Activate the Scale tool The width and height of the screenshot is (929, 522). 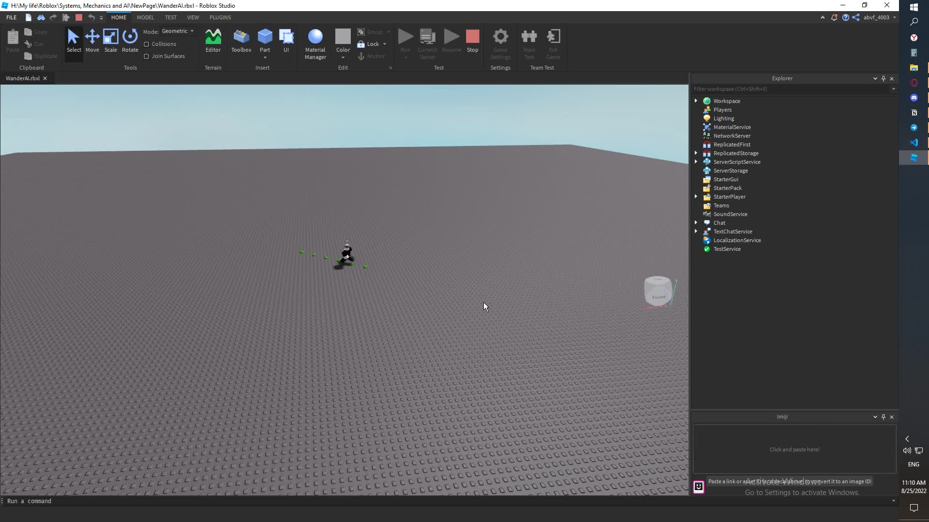coord(110,41)
